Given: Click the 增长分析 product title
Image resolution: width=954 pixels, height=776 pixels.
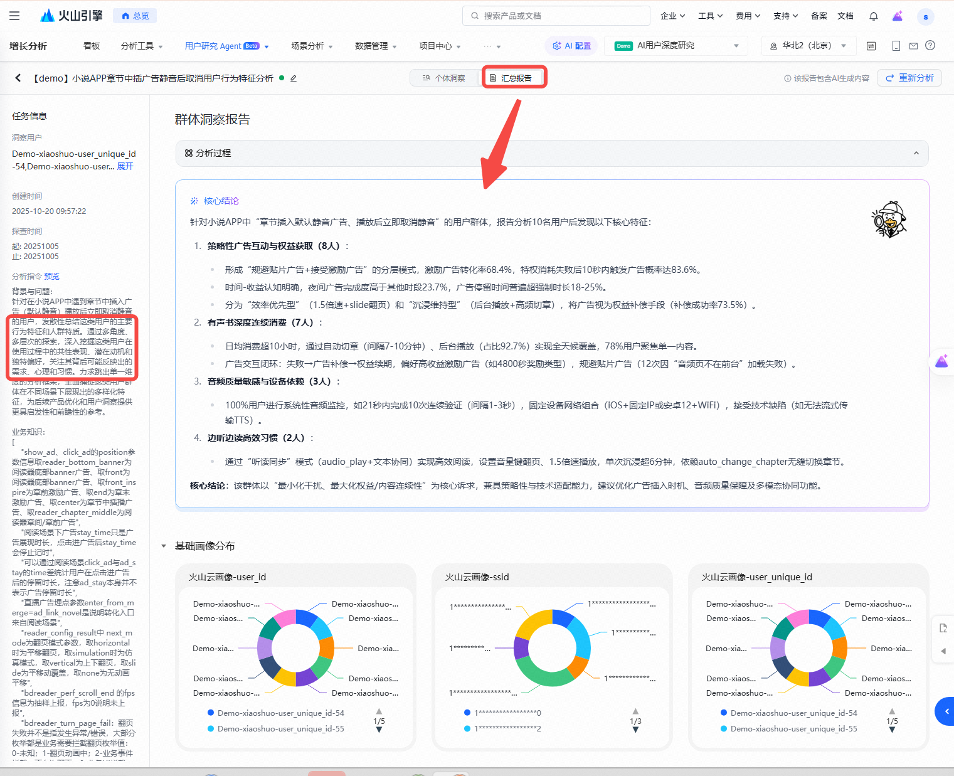Looking at the screenshot, I should click(x=28, y=46).
